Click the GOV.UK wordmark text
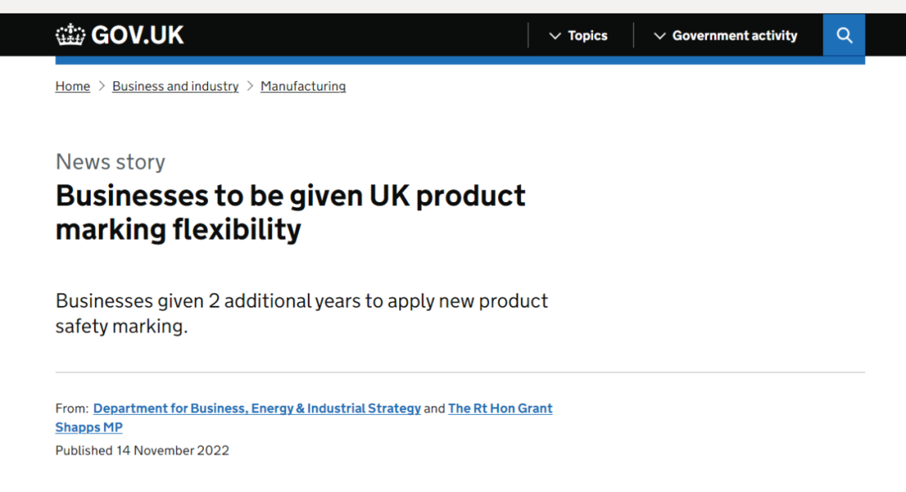This screenshot has width=906, height=492. (137, 35)
